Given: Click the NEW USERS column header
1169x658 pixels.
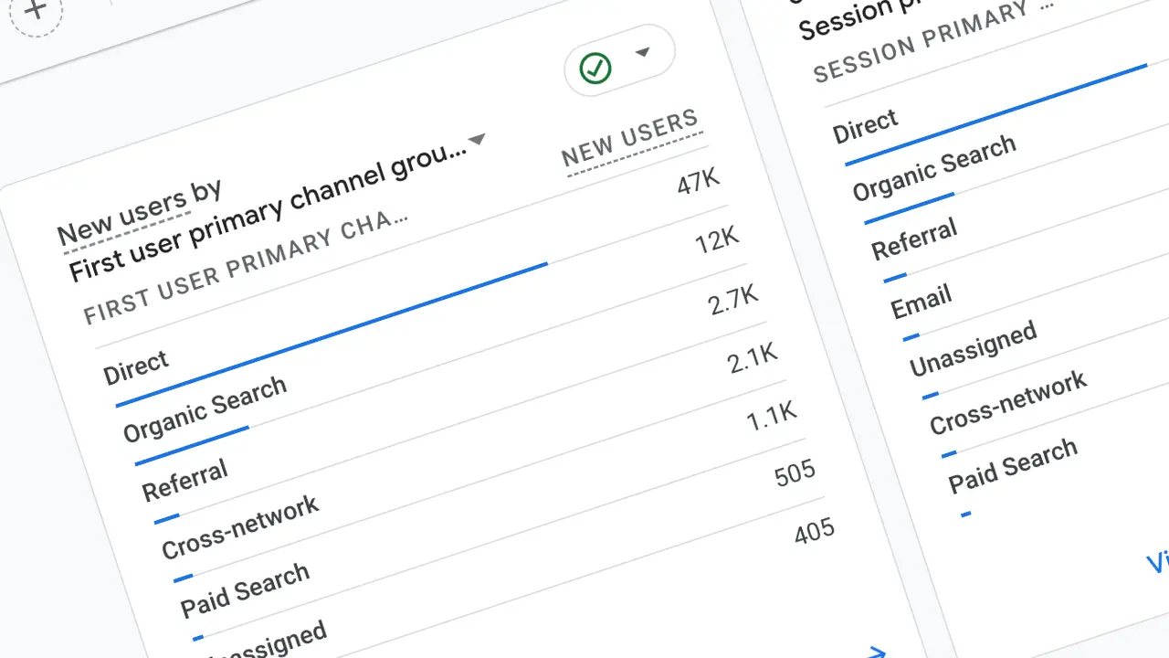Looking at the screenshot, I should 630,140.
